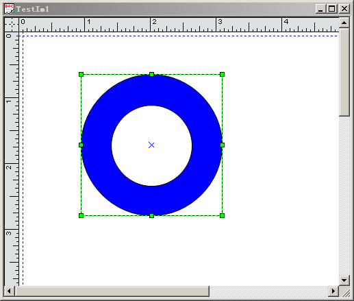Screen dimensions: 354x301
Task: Click the top-right green selection handle
Action: click(222, 74)
